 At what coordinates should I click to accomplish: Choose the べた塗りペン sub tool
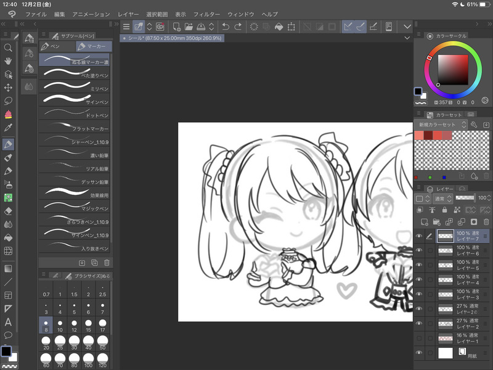click(75, 73)
